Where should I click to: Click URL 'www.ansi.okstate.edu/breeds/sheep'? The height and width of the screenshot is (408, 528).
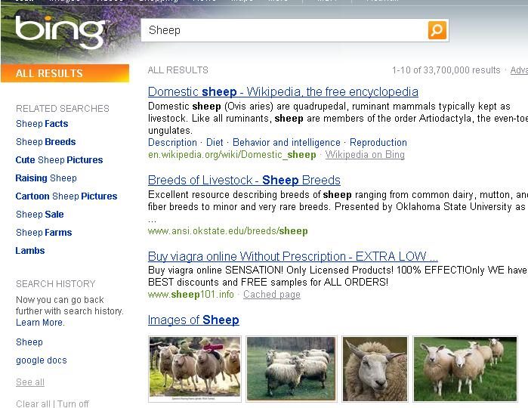(x=228, y=231)
